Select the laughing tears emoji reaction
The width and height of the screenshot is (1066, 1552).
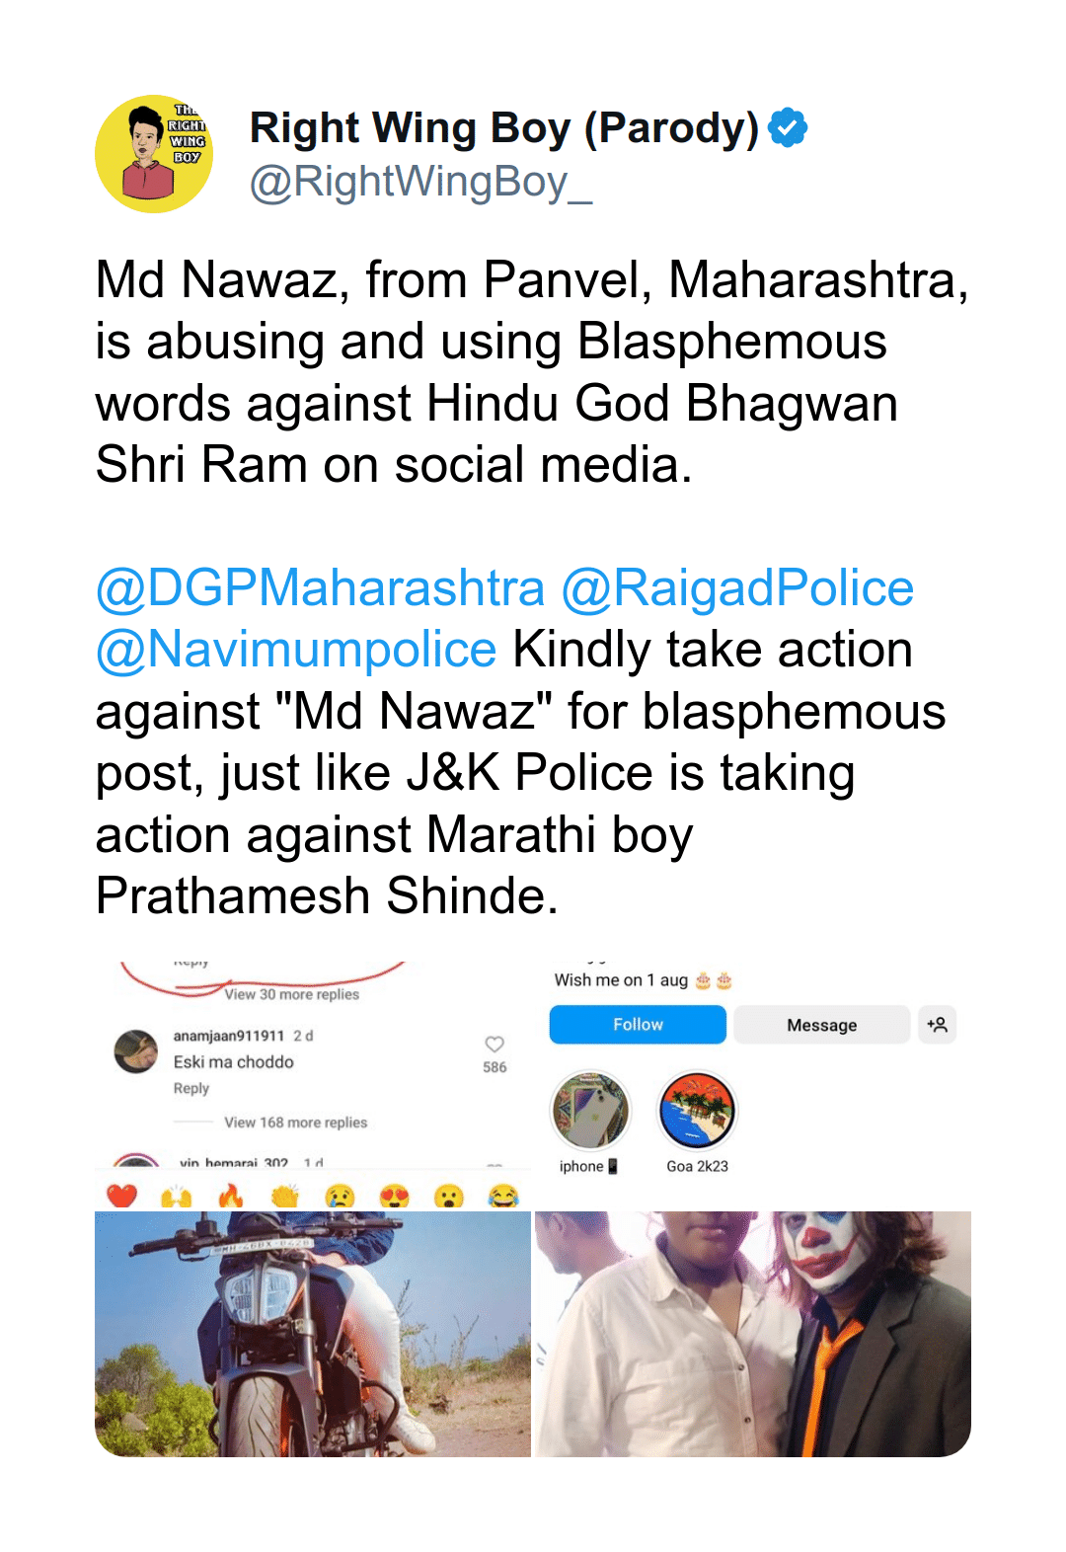point(503,1197)
